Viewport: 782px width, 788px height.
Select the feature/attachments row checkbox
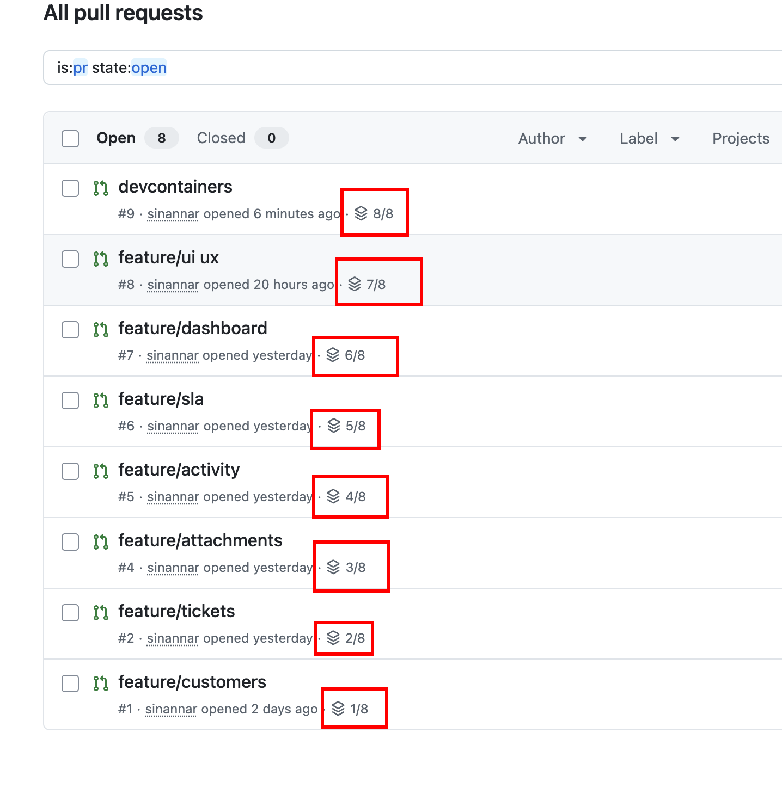pyautogui.click(x=70, y=542)
